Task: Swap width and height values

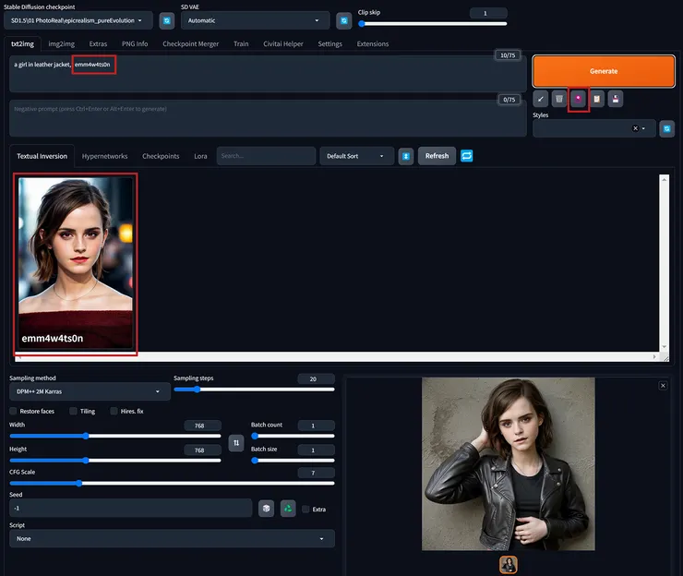Action: [x=236, y=443]
